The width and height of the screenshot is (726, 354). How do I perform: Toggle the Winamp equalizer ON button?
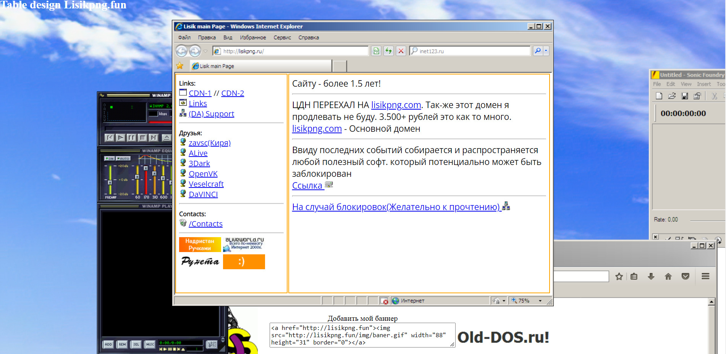point(110,158)
